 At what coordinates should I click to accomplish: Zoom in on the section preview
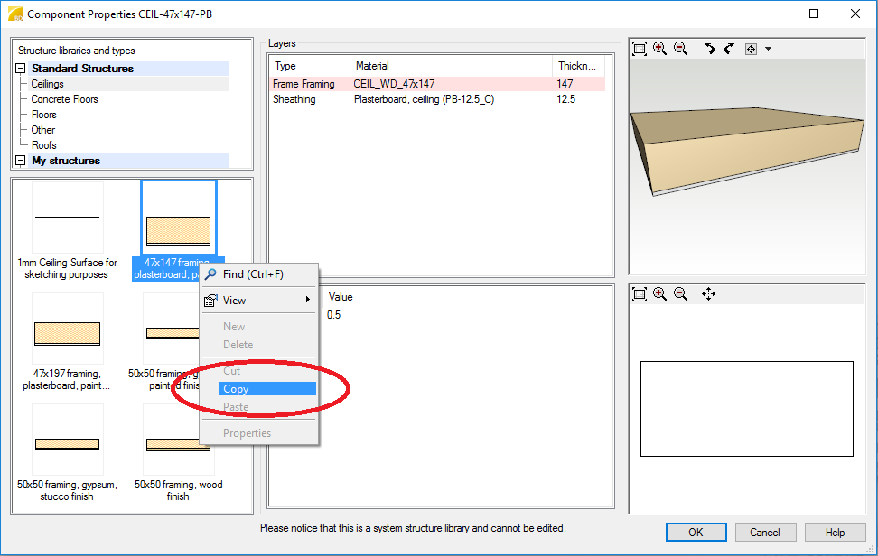[x=659, y=293]
